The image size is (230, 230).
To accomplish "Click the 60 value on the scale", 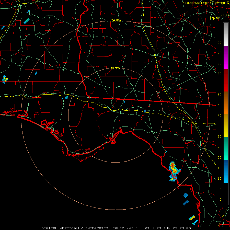I will (x=220, y=74).
